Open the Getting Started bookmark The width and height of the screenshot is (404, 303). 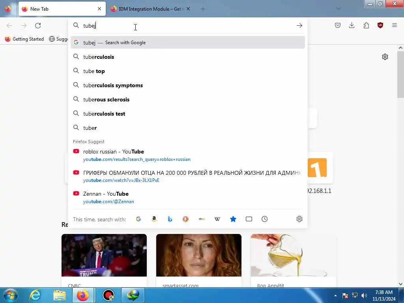[x=24, y=39]
